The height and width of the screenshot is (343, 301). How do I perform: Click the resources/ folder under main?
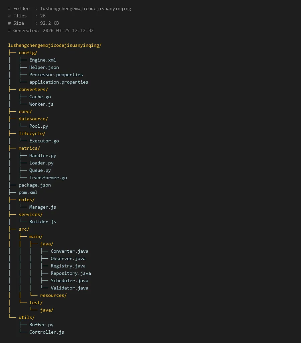coord(53,295)
